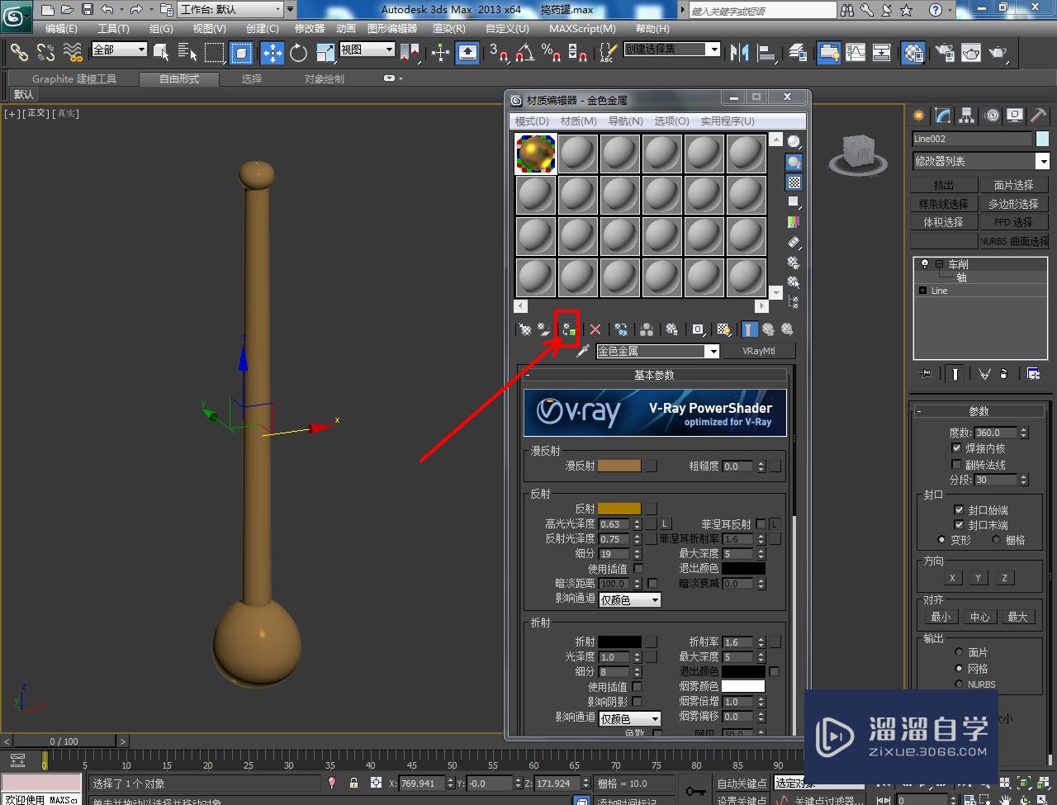The height and width of the screenshot is (805, 1057).
Task: Select the 栅格 radio button
Action: tap(996, 540)
